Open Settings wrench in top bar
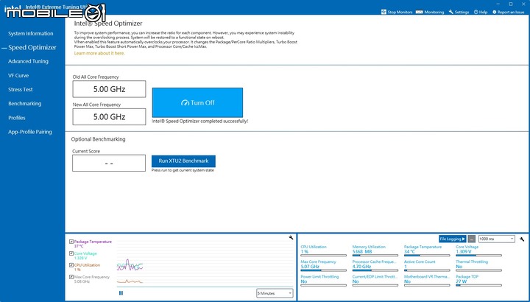The width and height of the screenshot is (530, 302). (459, 12)
